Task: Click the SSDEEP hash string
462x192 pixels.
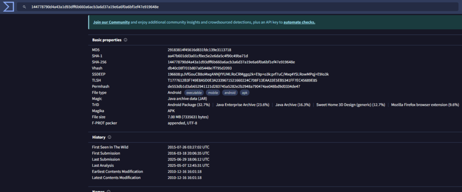Action: [x=248, y=74]
